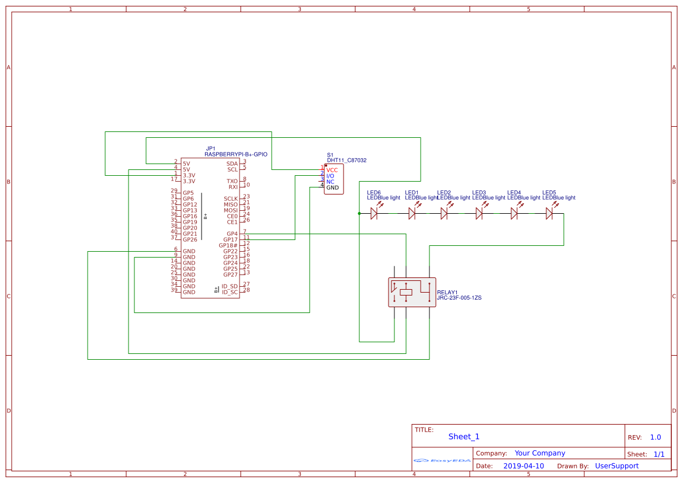Select the JRC-23F-005-1ZS part name
The height and width of the screenshot is (483, 683).
[x=459, y=298]
